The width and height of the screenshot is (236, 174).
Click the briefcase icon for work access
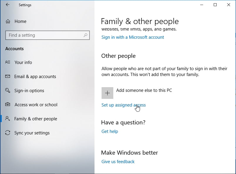[x=8, y=105]
